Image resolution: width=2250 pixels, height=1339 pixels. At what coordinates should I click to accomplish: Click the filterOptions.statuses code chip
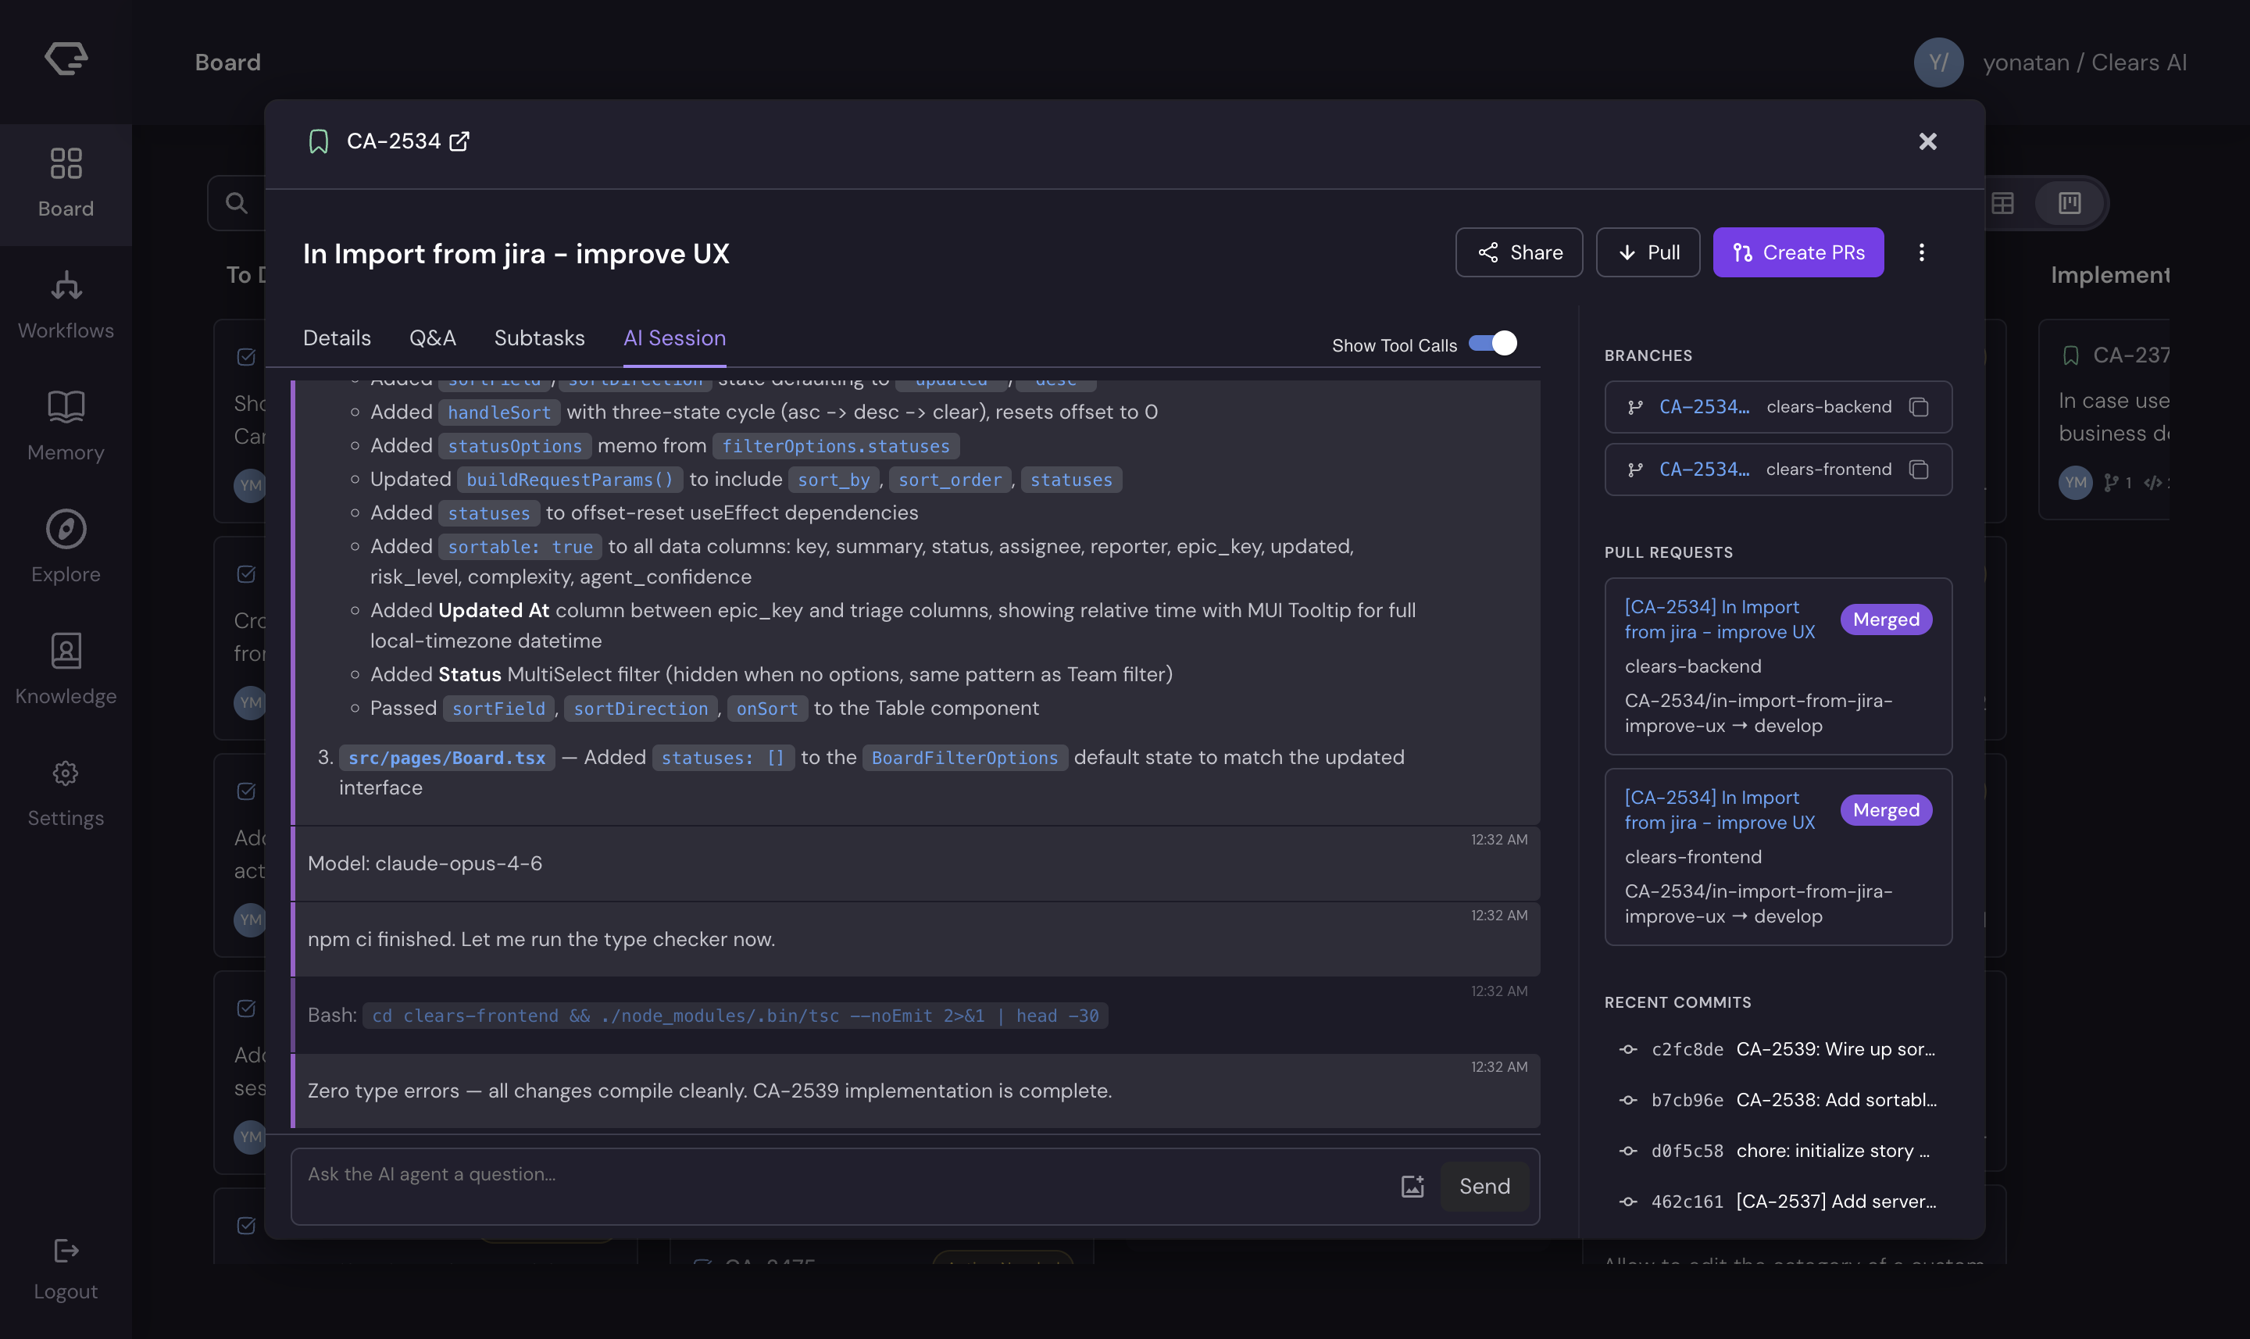point(835,446)
